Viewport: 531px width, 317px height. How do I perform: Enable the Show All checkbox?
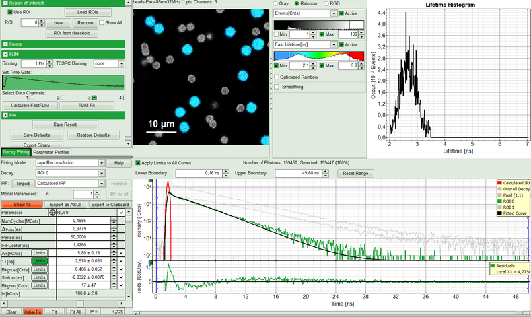pyautogui.click(x=101, y=22)
